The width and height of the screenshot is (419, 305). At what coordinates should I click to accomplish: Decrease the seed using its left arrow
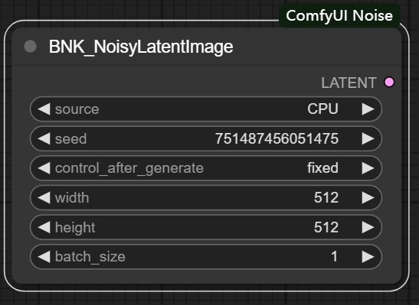point(44,138)
